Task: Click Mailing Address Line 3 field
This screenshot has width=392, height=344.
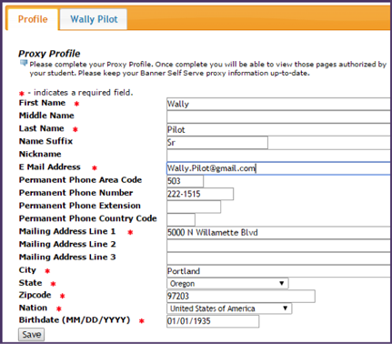Action: [278, 258]
